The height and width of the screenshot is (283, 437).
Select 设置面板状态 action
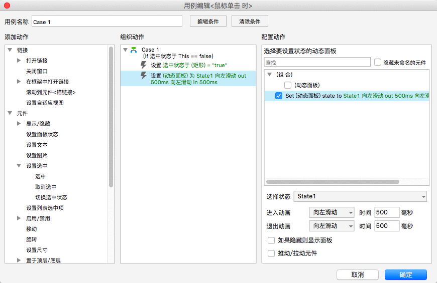pyautogui.click(x=42, y=134)
